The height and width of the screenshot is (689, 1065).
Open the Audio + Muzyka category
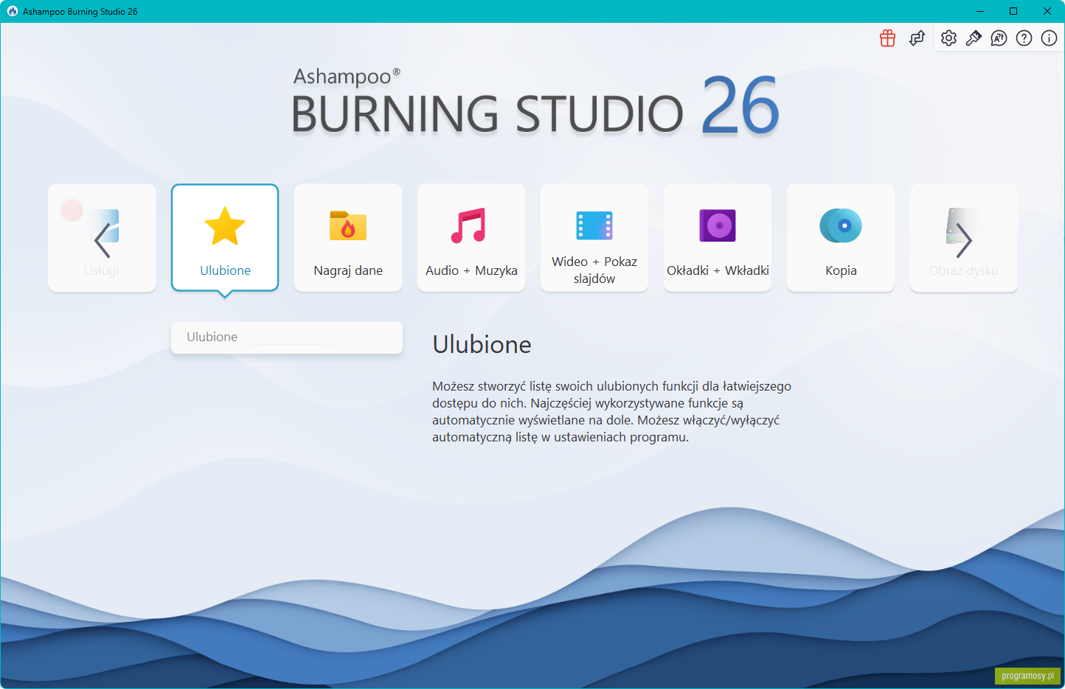pyautogui.click(x=471, y=237)
